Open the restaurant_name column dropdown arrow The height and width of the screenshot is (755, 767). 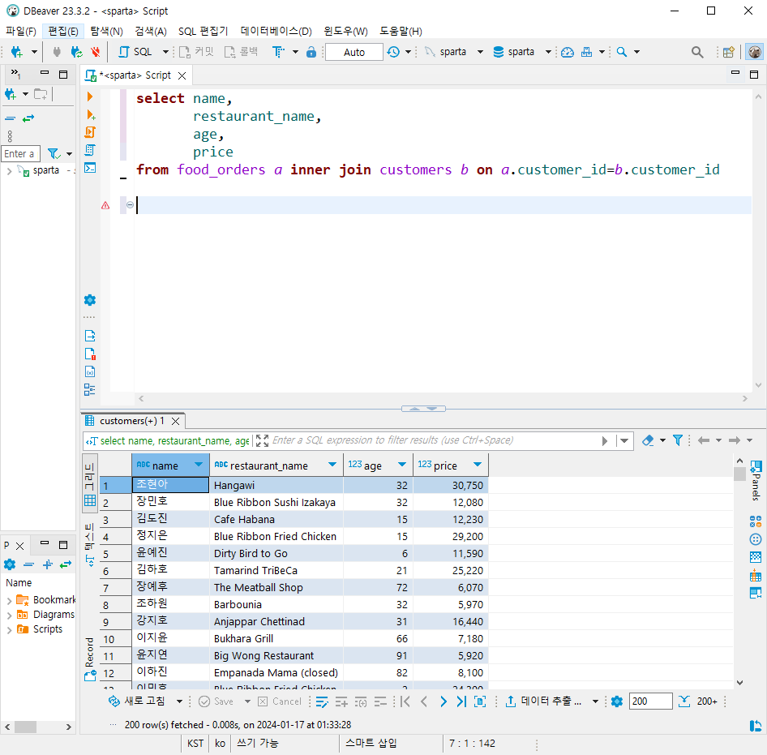click(x=332, y=465)
